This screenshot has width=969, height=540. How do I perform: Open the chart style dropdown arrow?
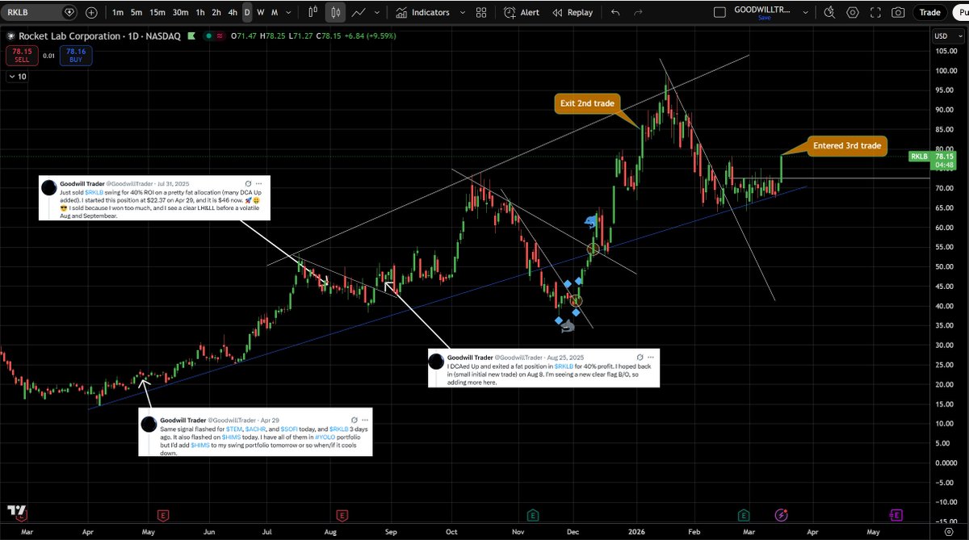[x=377, y=12]
